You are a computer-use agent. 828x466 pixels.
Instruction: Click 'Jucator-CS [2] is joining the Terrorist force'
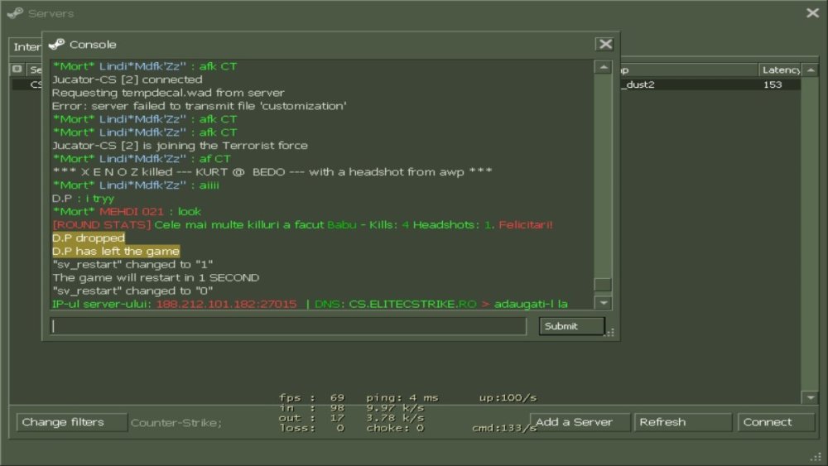pyautogui.click(x=180, y=146)
